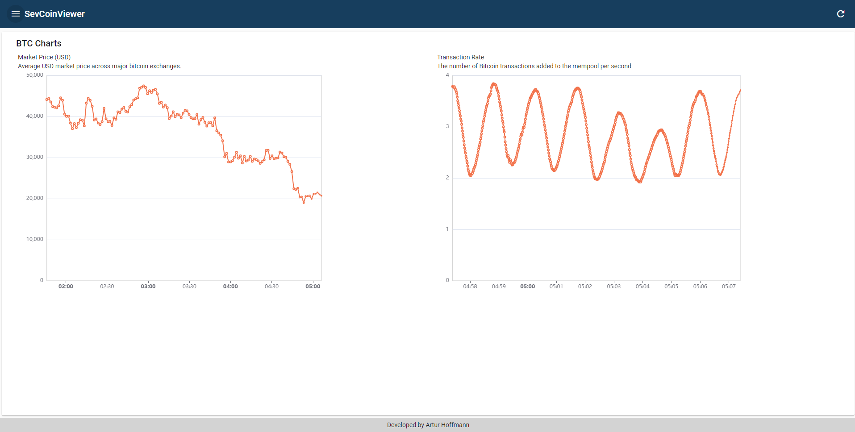
Task: Click the BTC Charts heading
Action: click(x=39, y=43)
